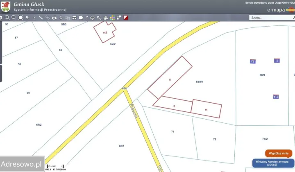Activate the info (i) identify tool
The image size is (295, 172).
tap(34, 18)
